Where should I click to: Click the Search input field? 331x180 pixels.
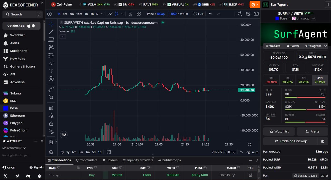click(23, 14)
